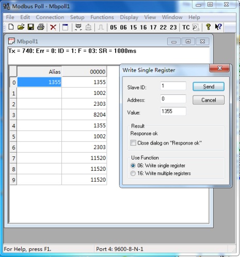Click the New document icon
The image size is (240, 257).
click(11, 27)
